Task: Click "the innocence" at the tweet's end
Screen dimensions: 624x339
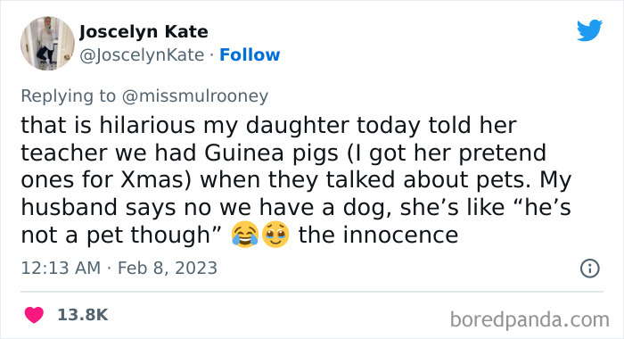Action: tap(379, 235)
